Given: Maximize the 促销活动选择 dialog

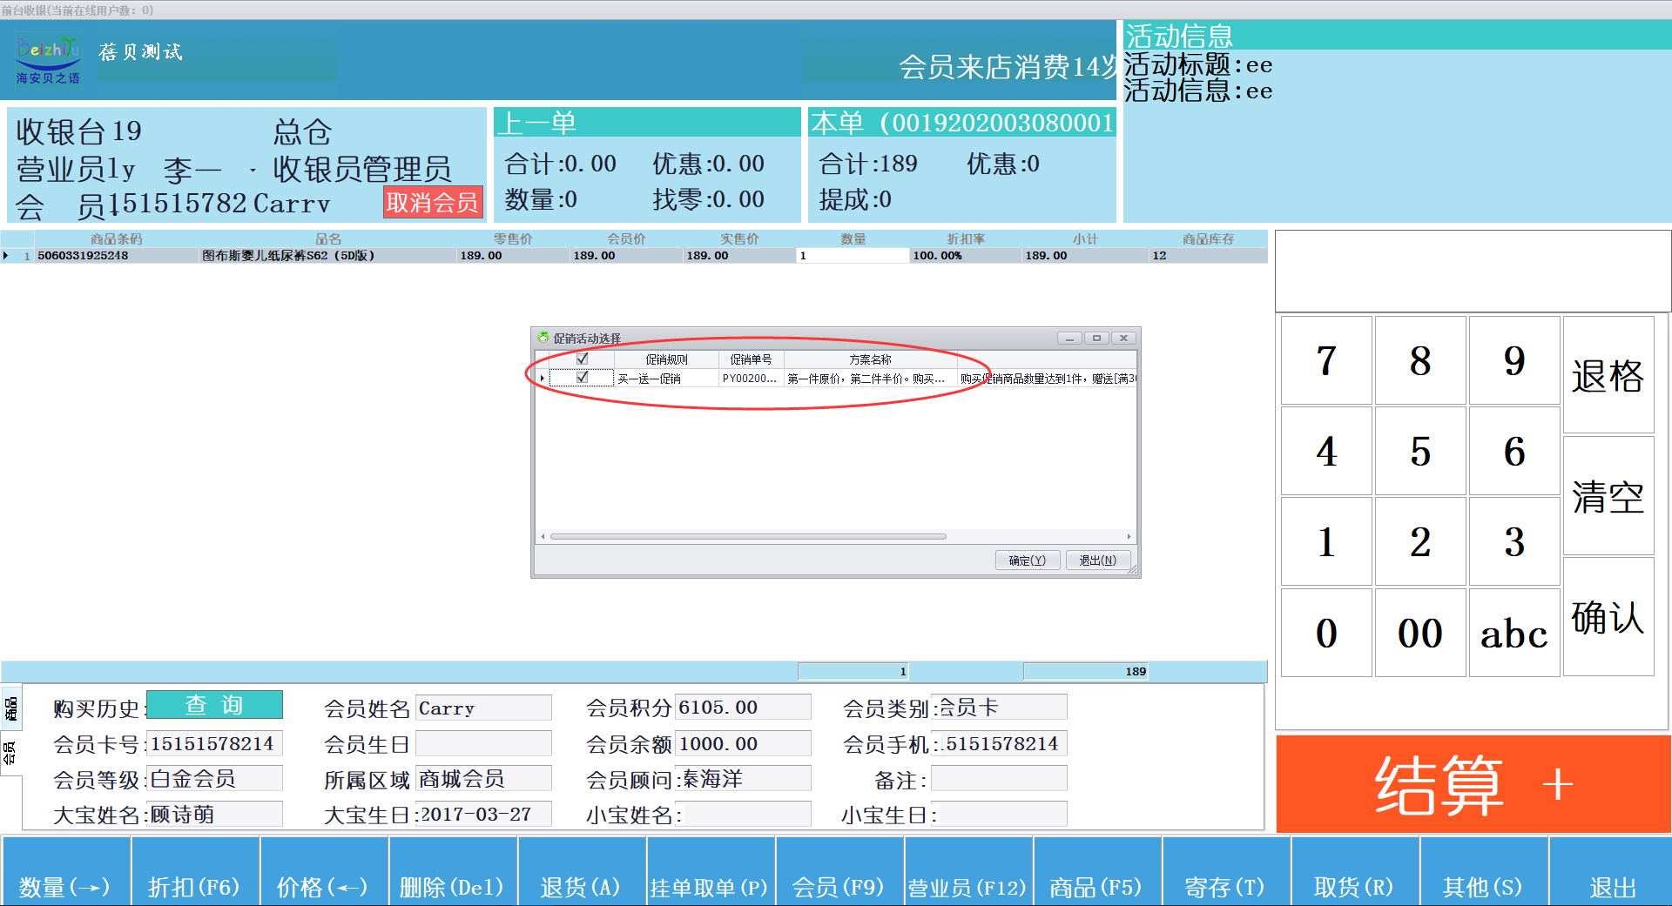Looking at the screenshot, I should coord(1096,338).
